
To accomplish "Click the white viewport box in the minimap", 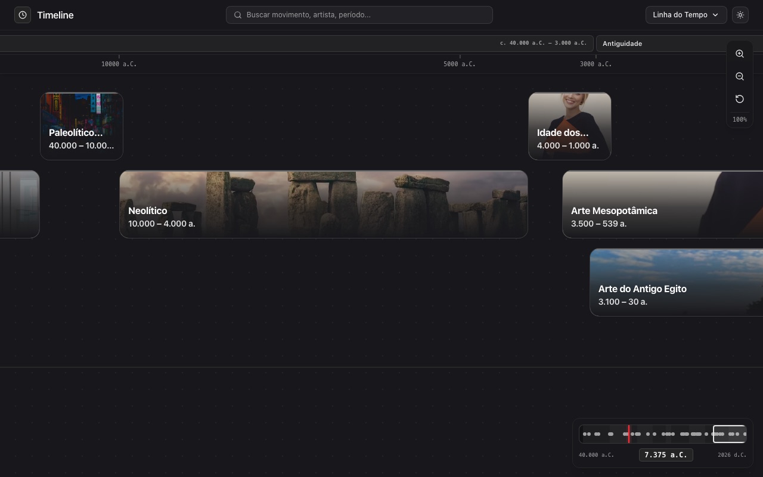I will (x=729, y=434).
